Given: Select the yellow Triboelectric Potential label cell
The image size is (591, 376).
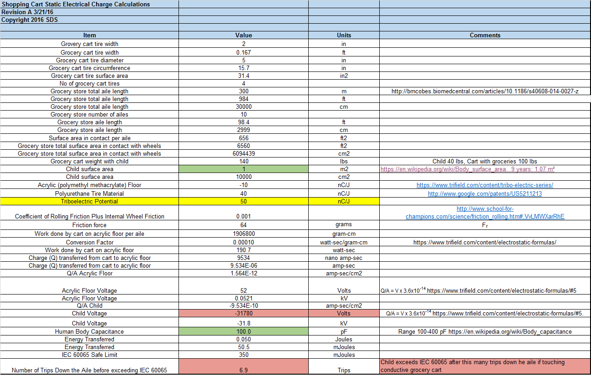Looking at the screenshot, I should click(89, 201).
